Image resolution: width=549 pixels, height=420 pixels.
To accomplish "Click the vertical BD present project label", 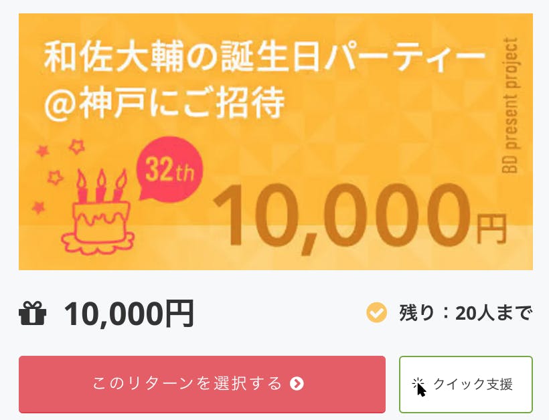I will (510, 106).
